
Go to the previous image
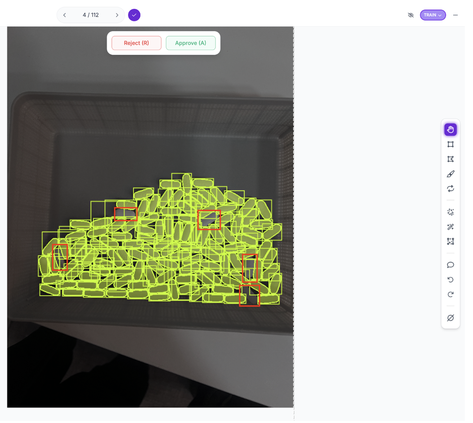65,15
